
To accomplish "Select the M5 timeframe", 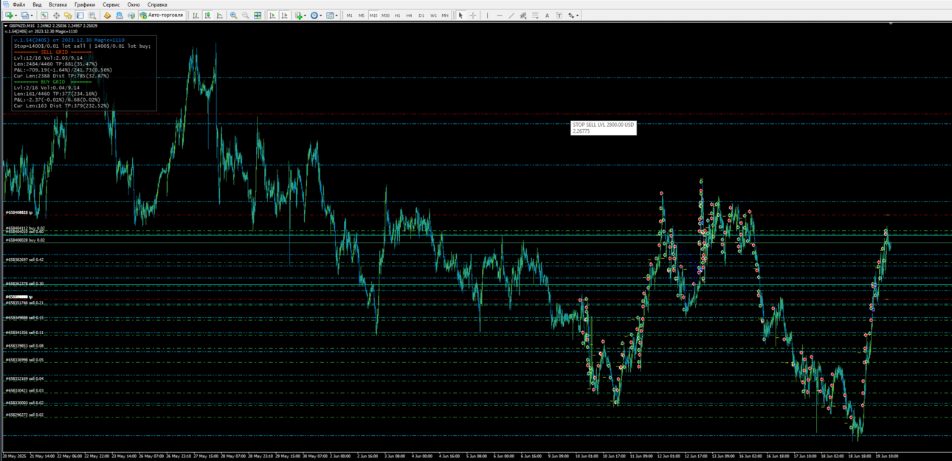I will tap(361, 15).
